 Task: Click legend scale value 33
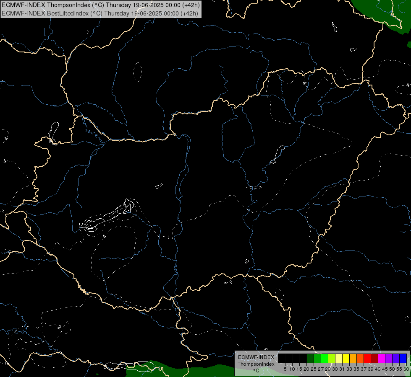pyautogui.click(x=349, y=369)
